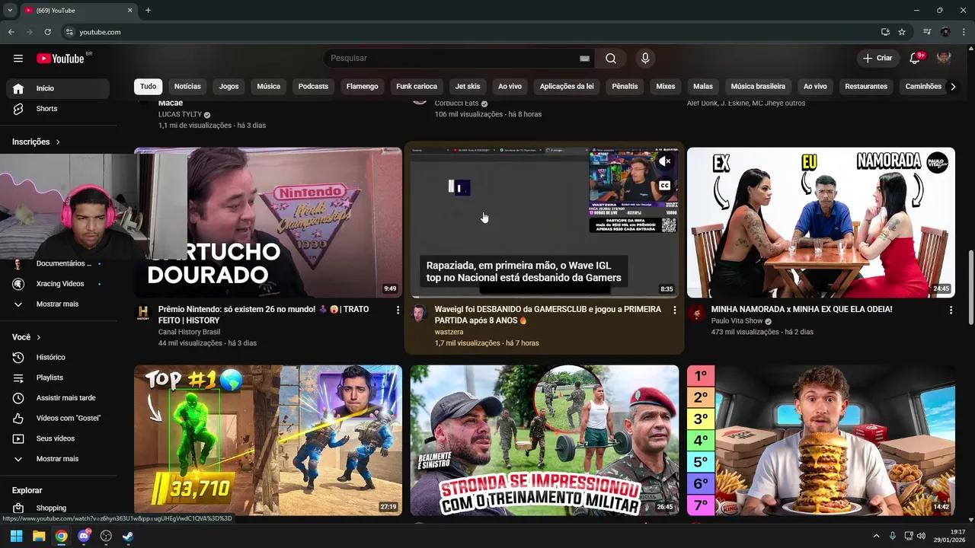
Task: Start voice search with microphone icon
Action: (x=645, y=59)
